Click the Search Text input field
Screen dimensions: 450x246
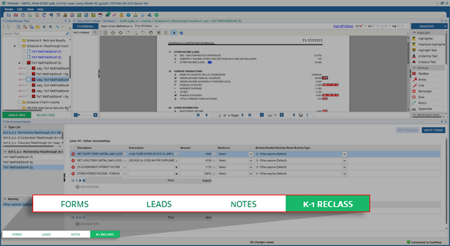[34, 34]
